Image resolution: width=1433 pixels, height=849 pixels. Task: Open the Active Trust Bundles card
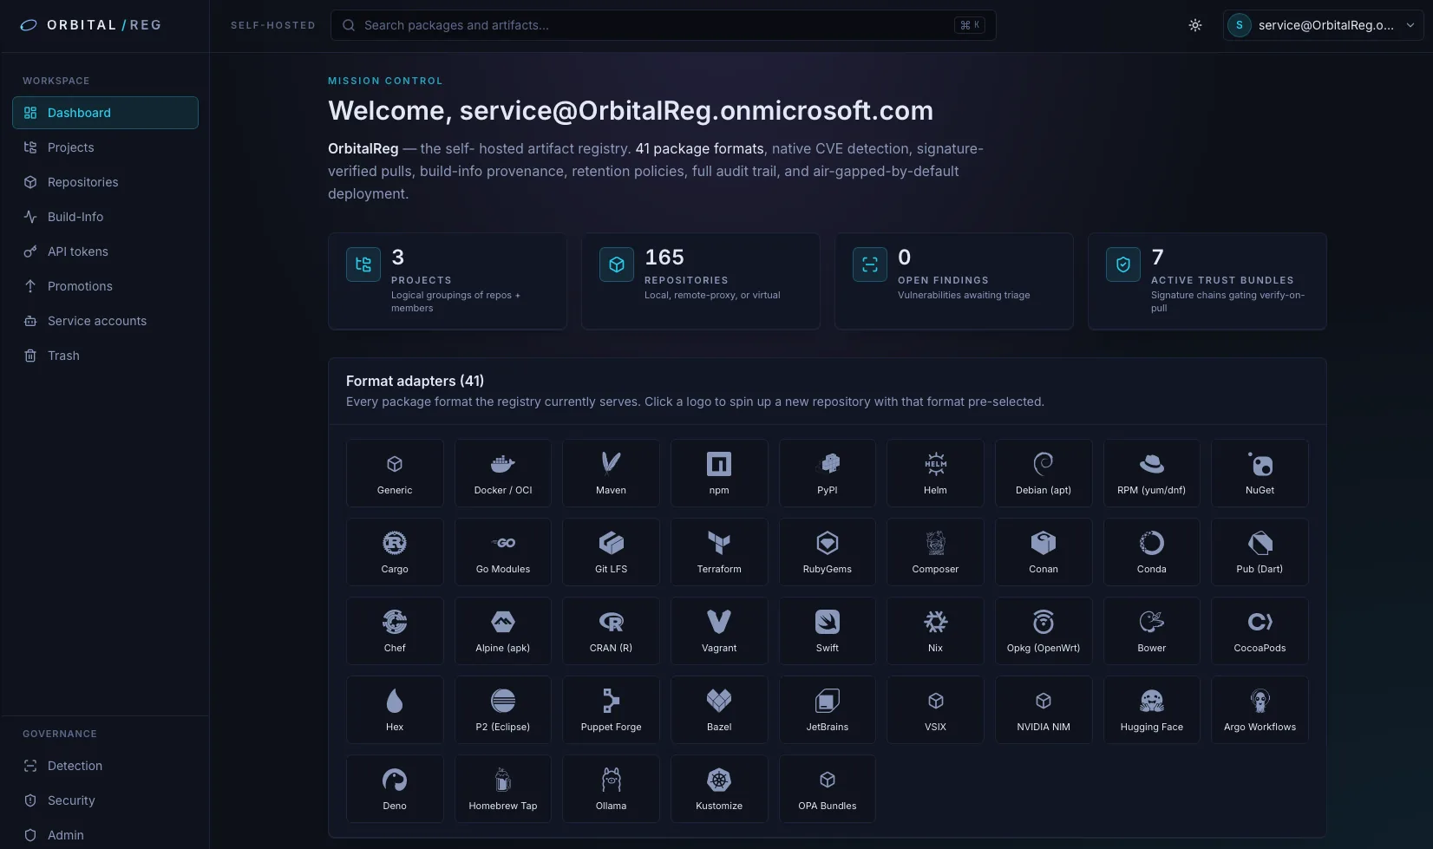[1207, 281]
